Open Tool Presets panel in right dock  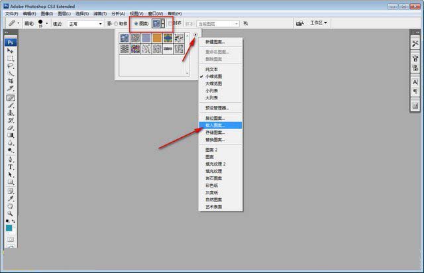coord(415,44)
